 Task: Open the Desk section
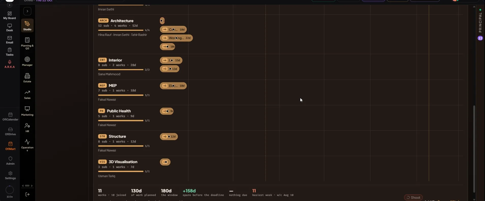click(x=10, y=27)
